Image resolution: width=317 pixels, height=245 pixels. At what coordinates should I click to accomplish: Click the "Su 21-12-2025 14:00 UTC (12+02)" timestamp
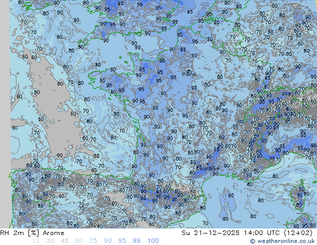(247, 233)
